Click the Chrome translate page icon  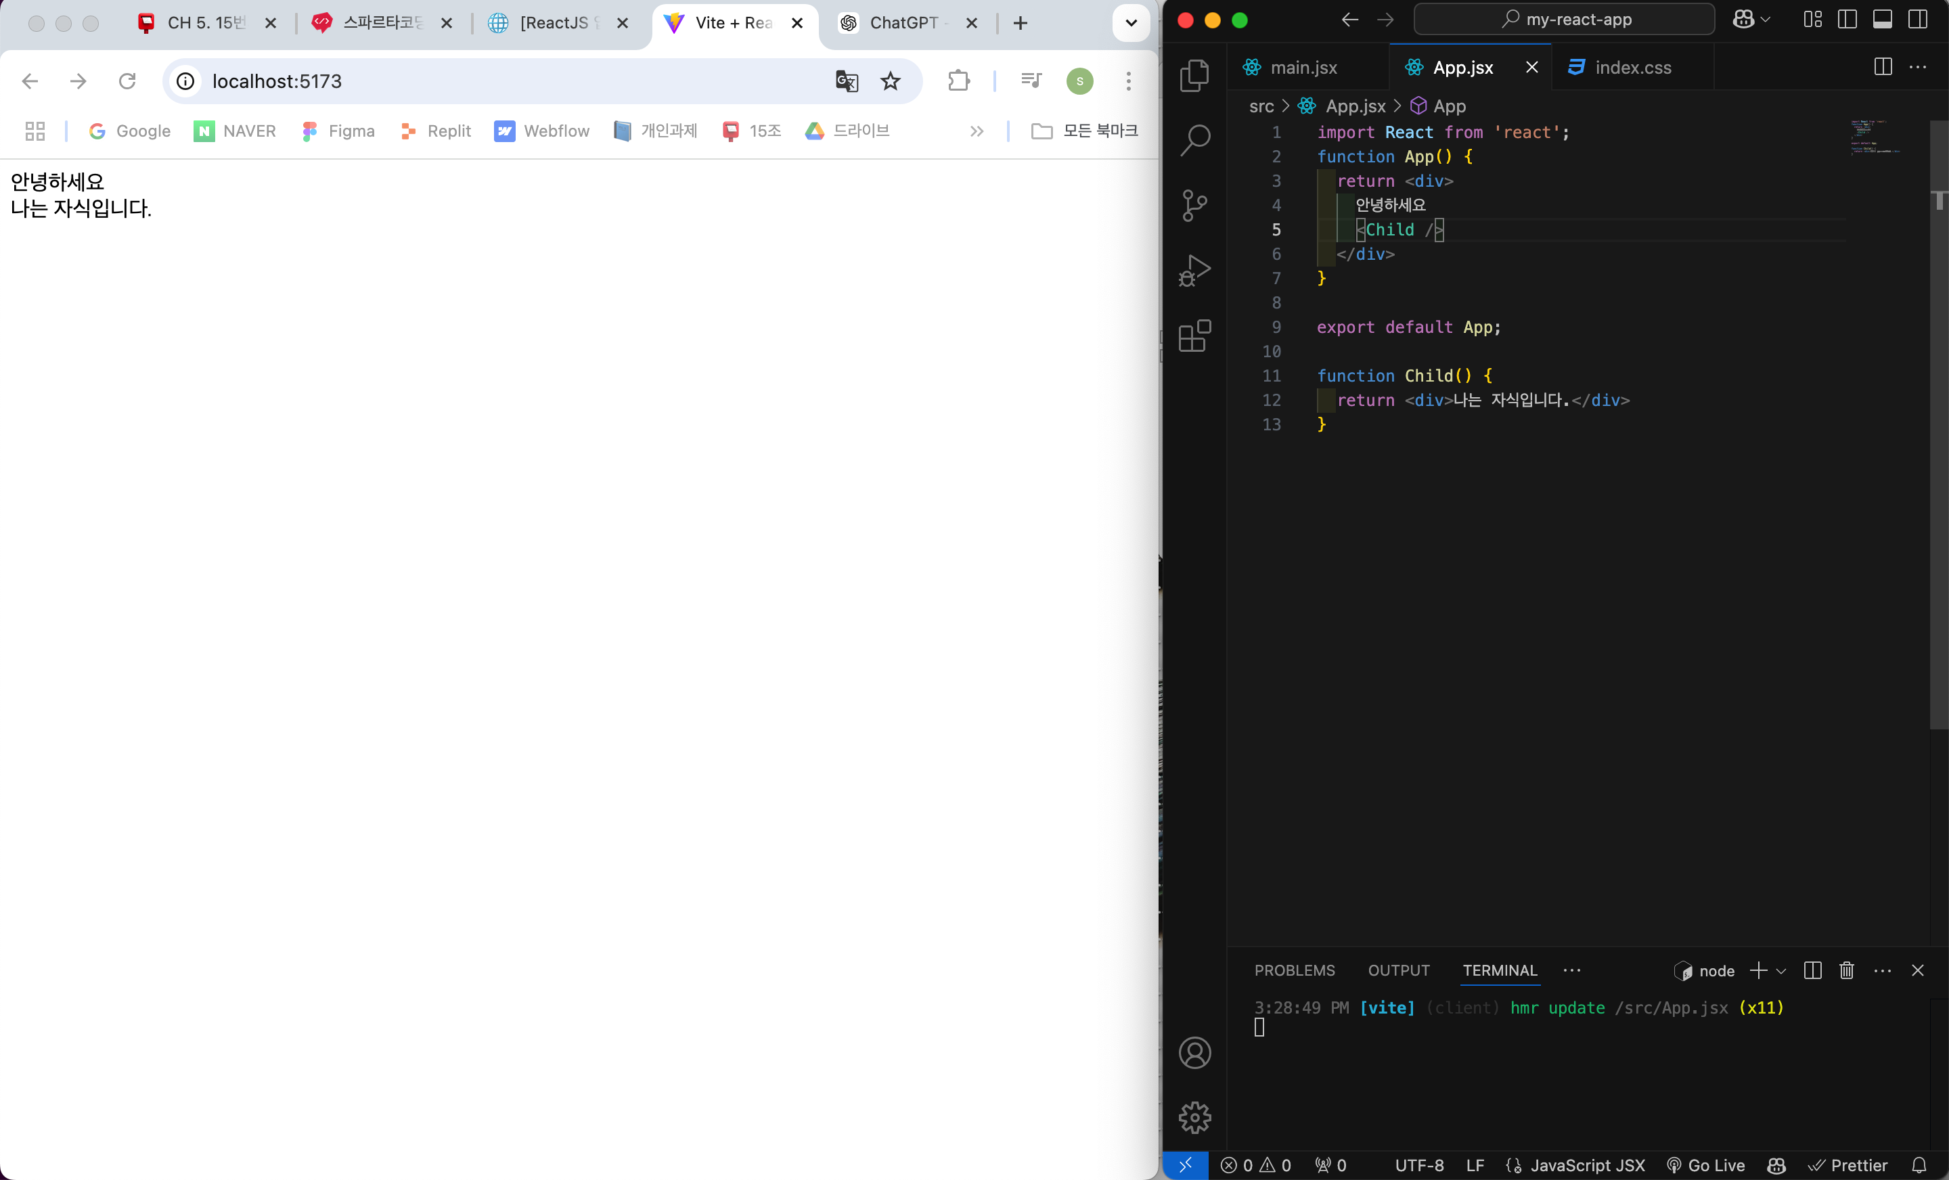(847, 81)
